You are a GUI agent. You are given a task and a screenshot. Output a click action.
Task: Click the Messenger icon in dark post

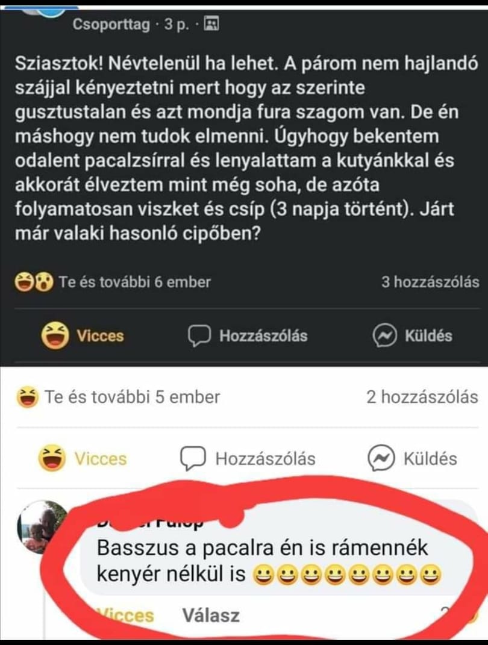(x=385, y=336)
